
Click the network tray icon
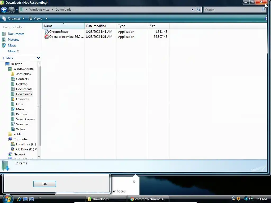click(246, 199)
